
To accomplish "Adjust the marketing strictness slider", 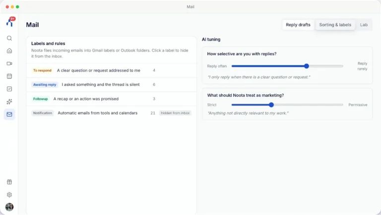I will (287, 105).
